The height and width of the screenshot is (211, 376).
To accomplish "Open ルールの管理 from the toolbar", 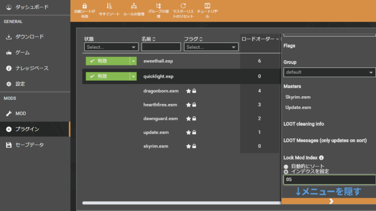I will pyautogui.click(x=133, y=6).
